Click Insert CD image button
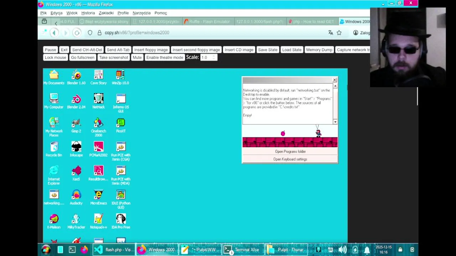 pyautogui.click(x=239, y=50)
